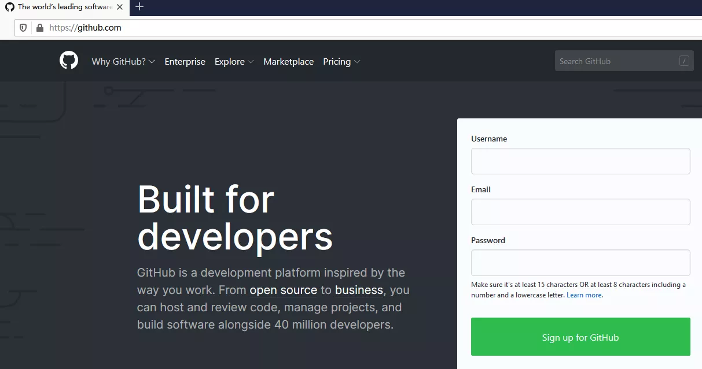702x369 pixels.
Task: Open the Learn more password link
Action: 584,295
